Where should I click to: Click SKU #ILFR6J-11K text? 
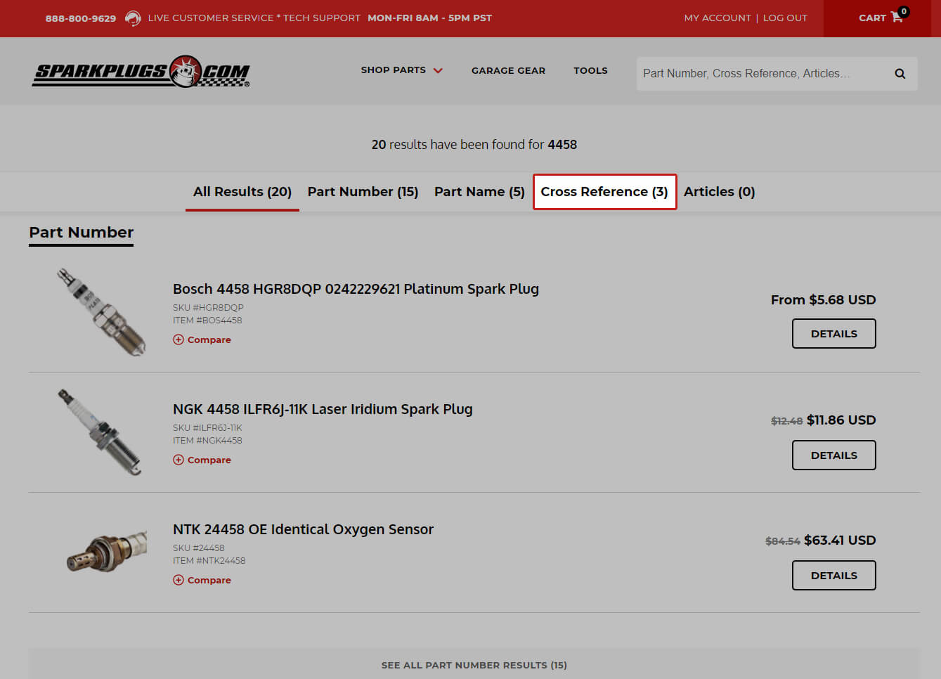(x=207, y=428)
